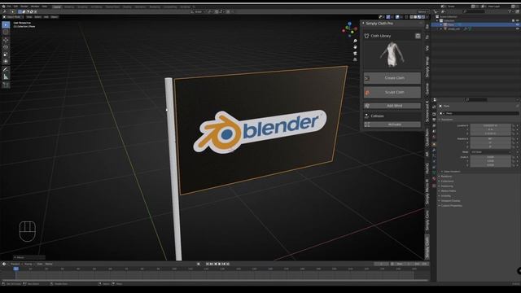Select the combined Transform tool
Image resolution: width=521 pixels, height=293 pixels.
click(x=6, y=62)
